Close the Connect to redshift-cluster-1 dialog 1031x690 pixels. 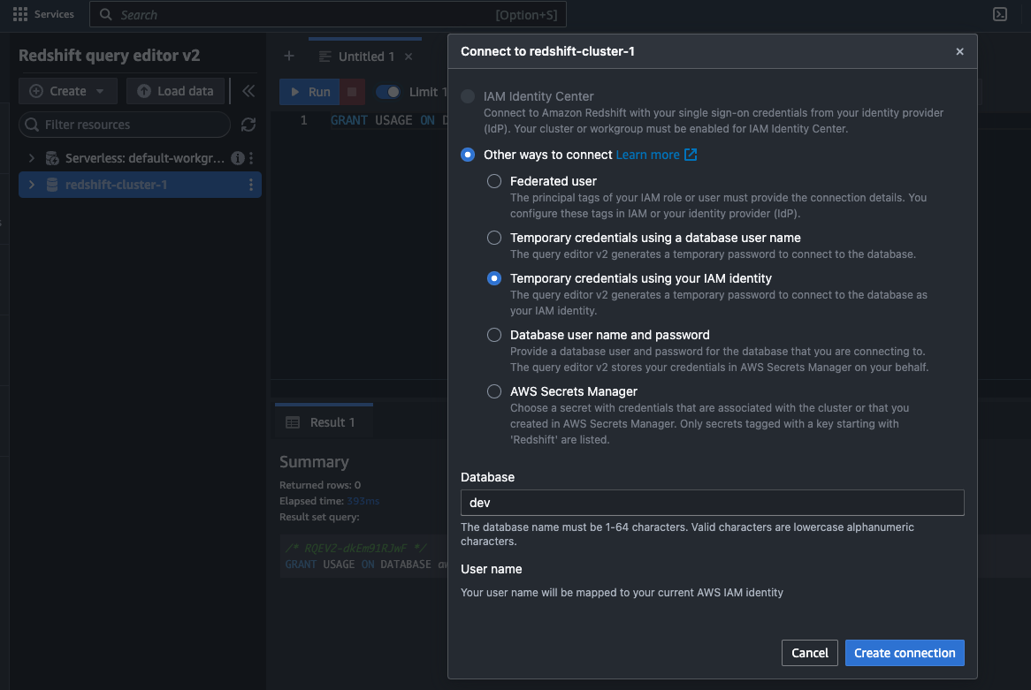tap(959, 51)
